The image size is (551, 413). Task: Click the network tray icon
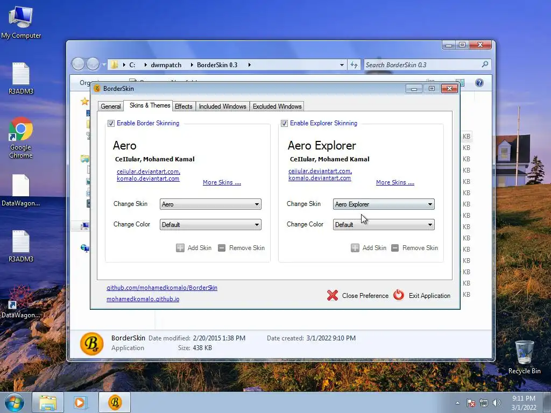pyautogui.click(x=484, y=403)
